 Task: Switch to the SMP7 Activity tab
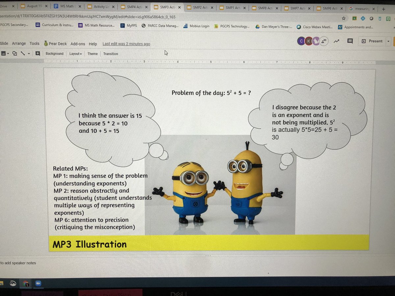[298, 8]
